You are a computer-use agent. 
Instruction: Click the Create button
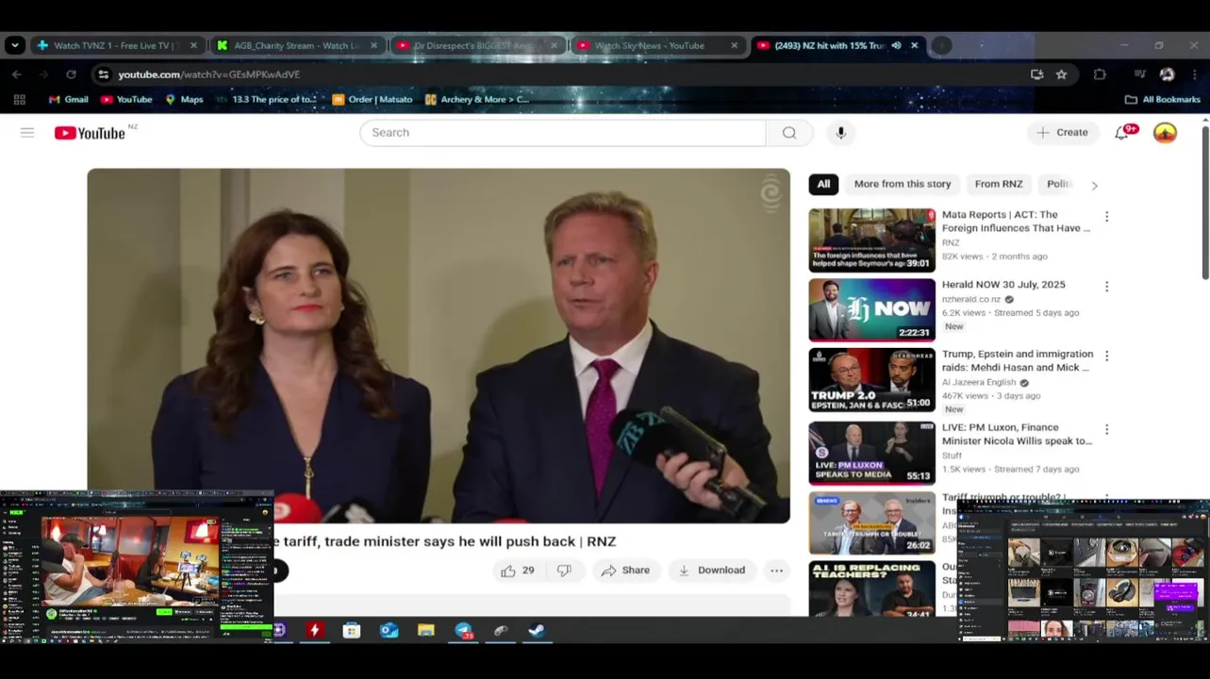(x=1063, y=133)
